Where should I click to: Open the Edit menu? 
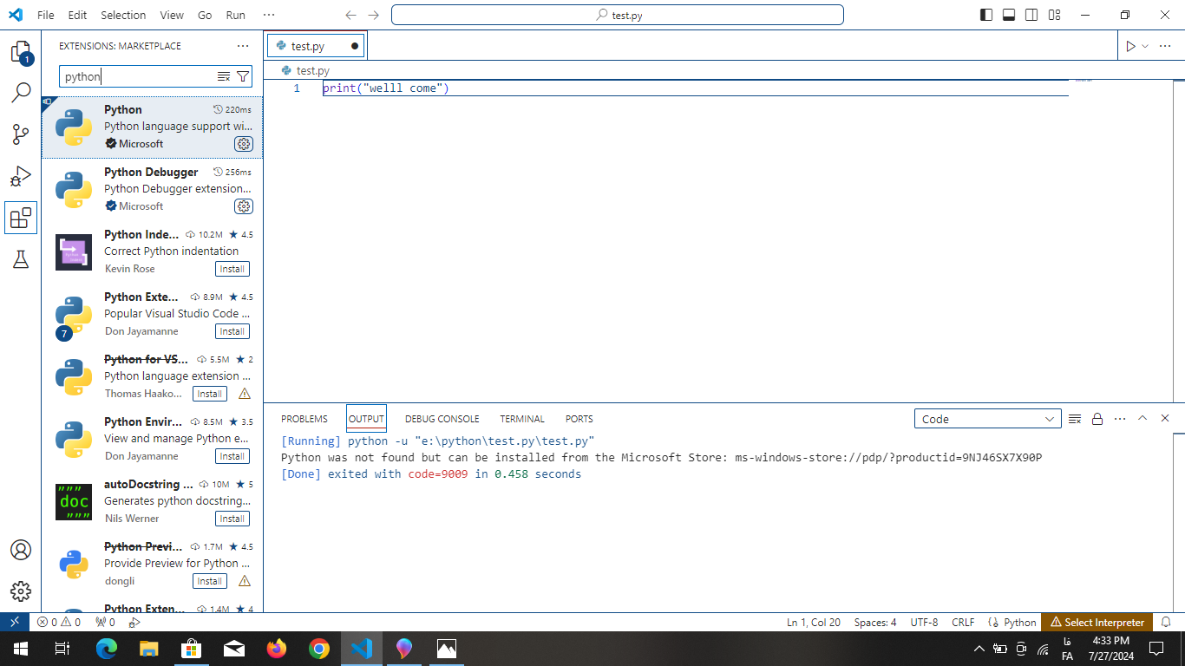click(77, 15)
